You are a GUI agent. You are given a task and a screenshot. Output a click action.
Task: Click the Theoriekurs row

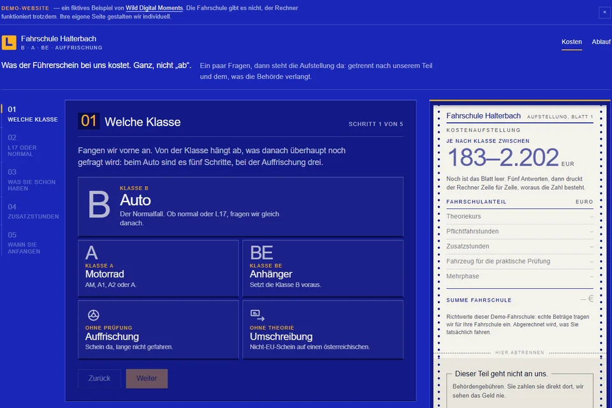tap(520, 216)
